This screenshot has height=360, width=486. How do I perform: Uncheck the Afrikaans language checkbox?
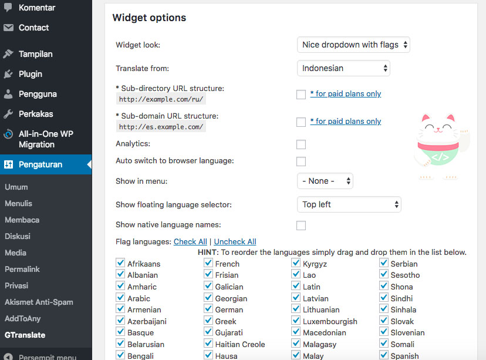120,263
